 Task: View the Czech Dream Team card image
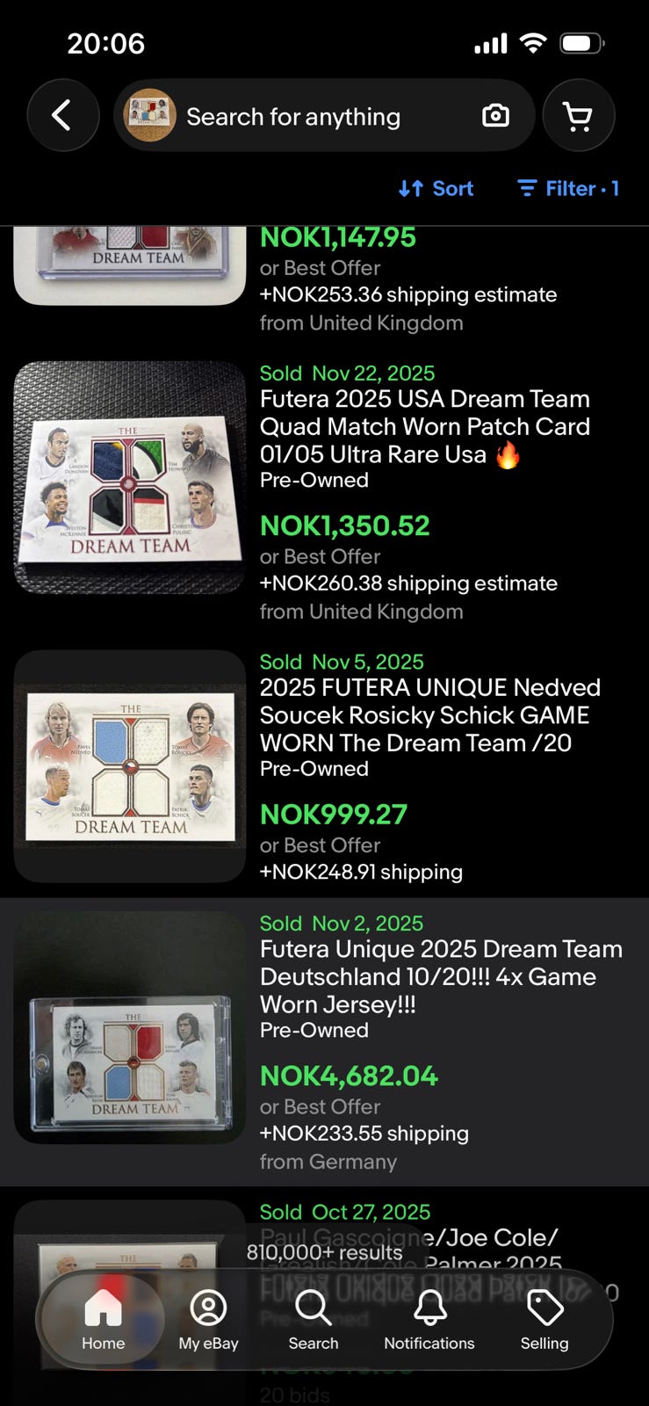pos(130,766)
